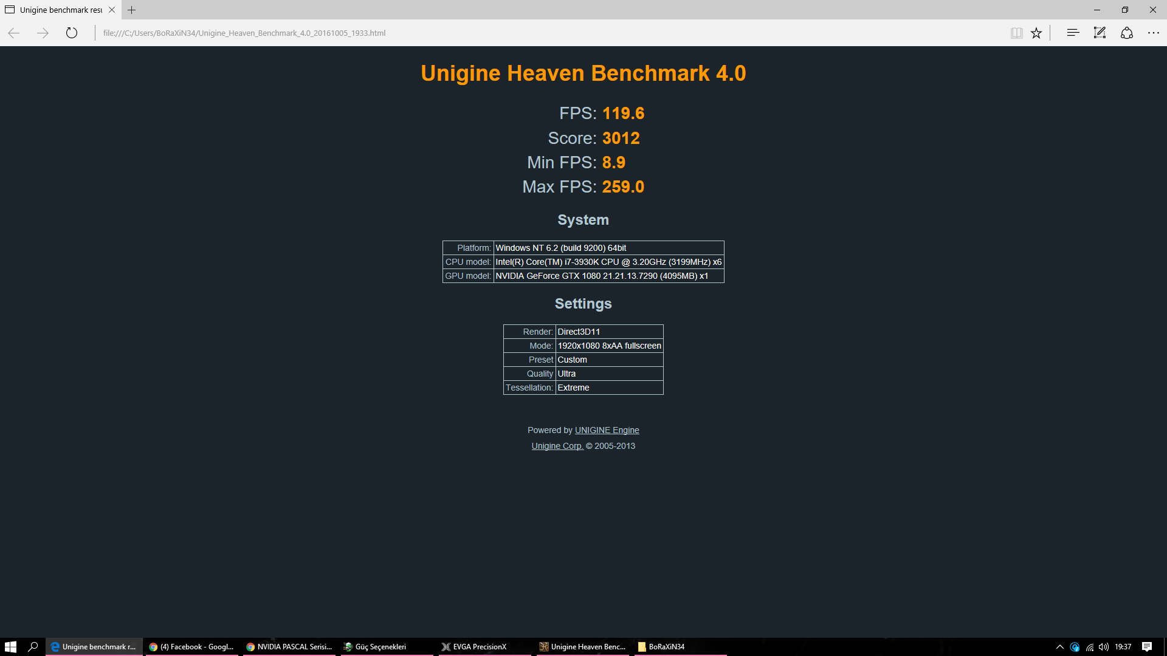Click the blue system tray app icon next to network
This screenshot has height=656, width=1167.
[1075, 647]
